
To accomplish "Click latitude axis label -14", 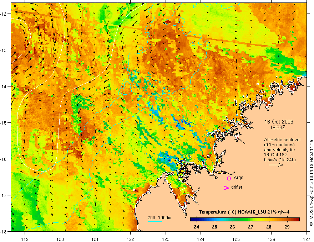I will (3, 86).
